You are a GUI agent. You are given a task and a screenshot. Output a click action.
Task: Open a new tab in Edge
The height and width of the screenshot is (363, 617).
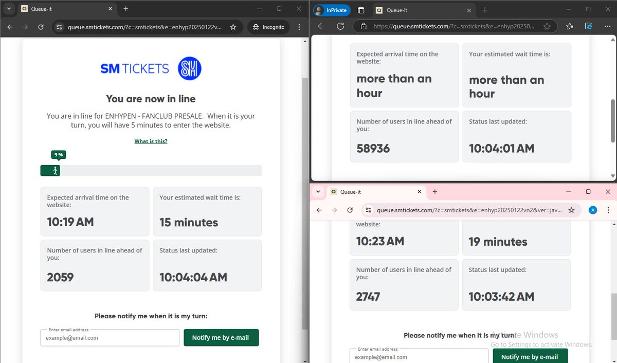point(485,10)
